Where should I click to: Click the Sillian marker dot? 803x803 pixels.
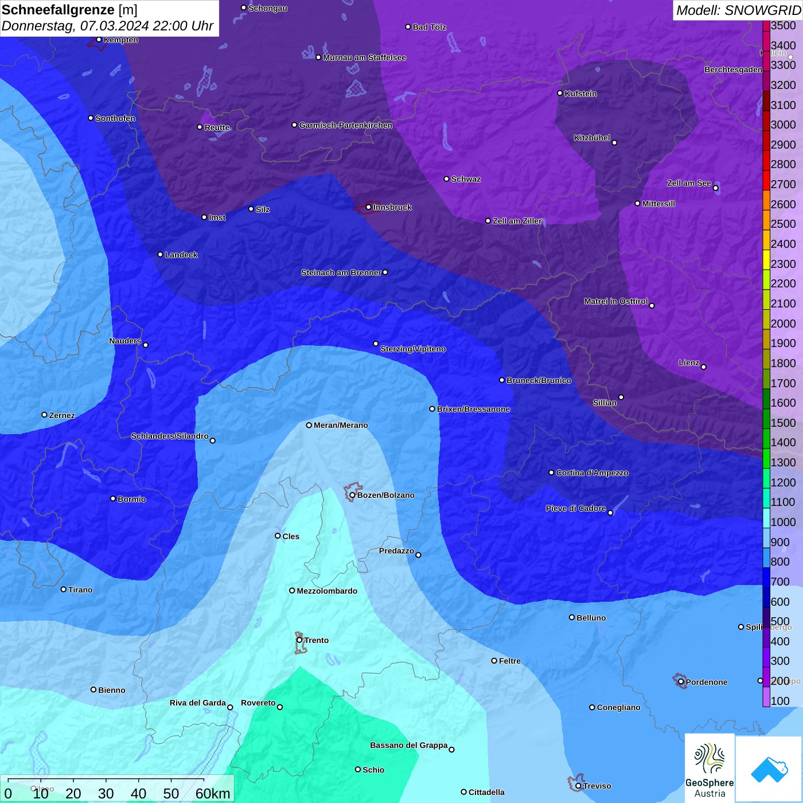(621, 397)
